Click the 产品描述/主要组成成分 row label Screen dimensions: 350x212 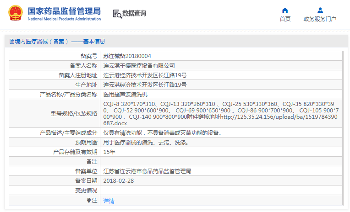click(x=69, y=133)
